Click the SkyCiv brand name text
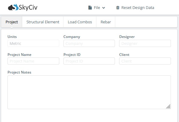This screenshot has height=122, width=179. [x=28, y=7]
